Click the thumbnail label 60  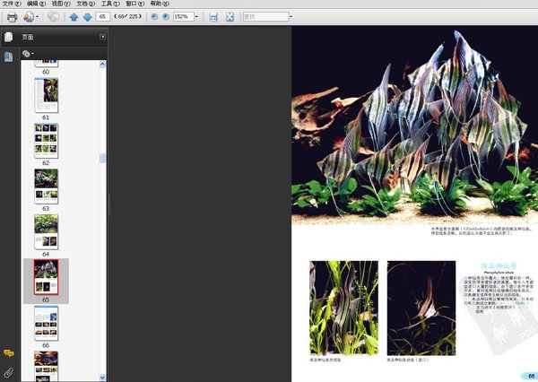[46, 72]
